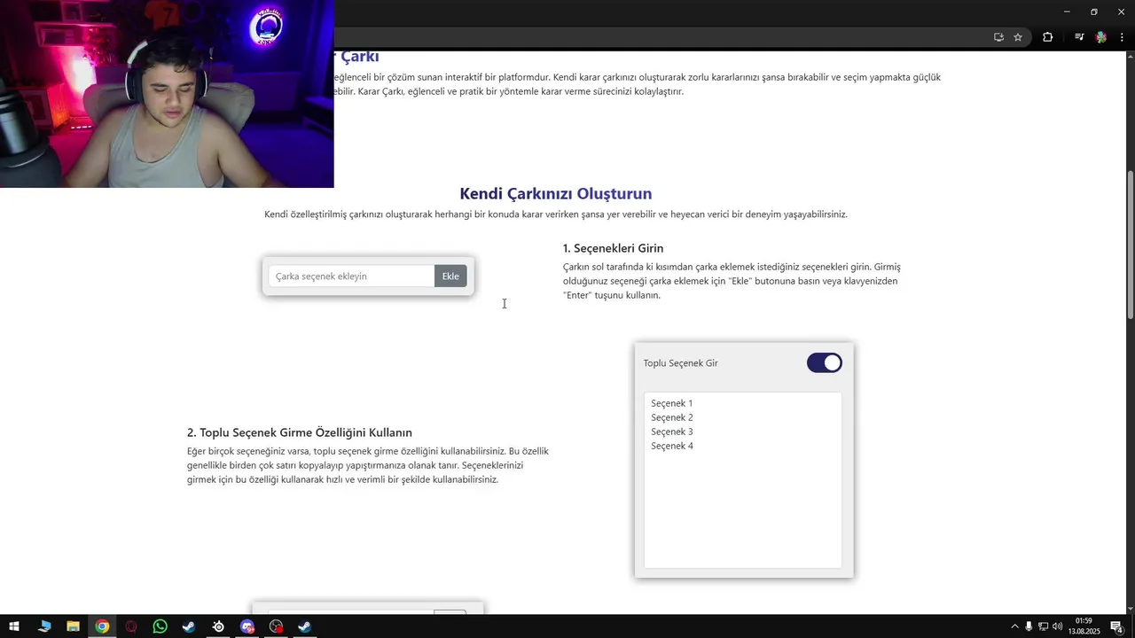Open the notification center icon
Viewport: 1135px width, 638px height.
tap(1117, 626)
